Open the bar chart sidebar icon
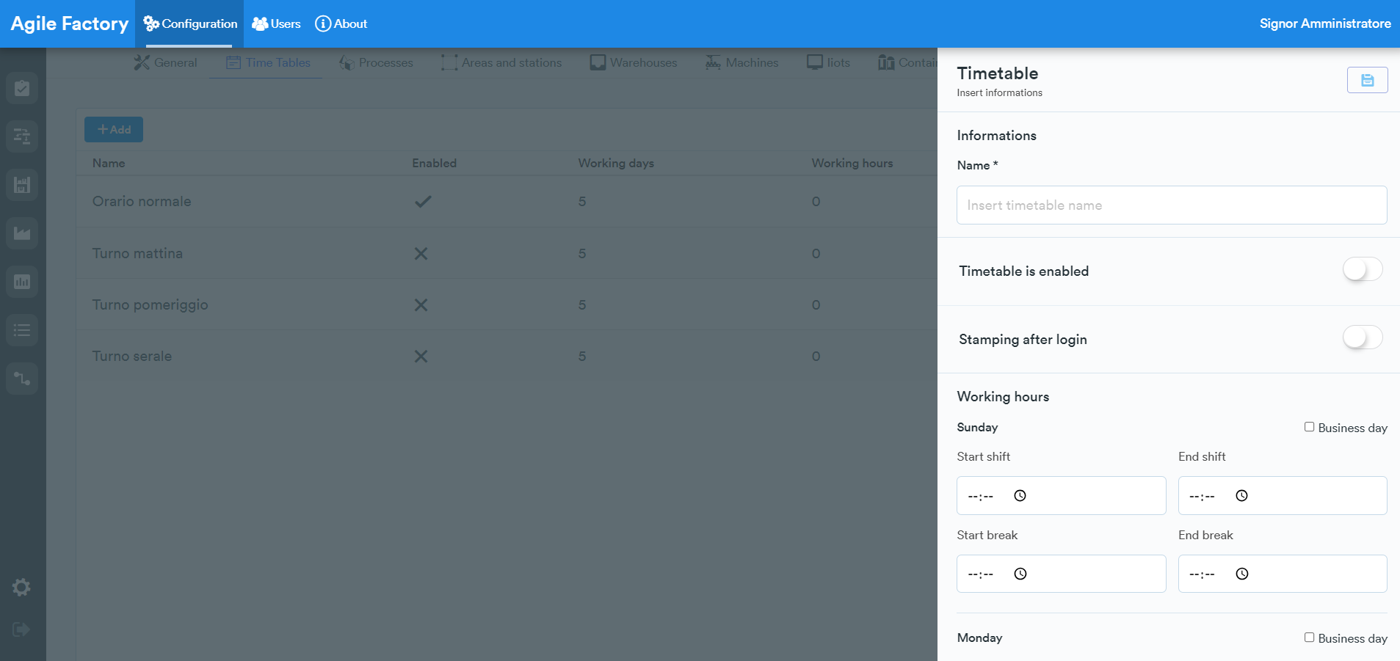The height and width of the screenshot is (661, 1400). [x=22, y=282]
